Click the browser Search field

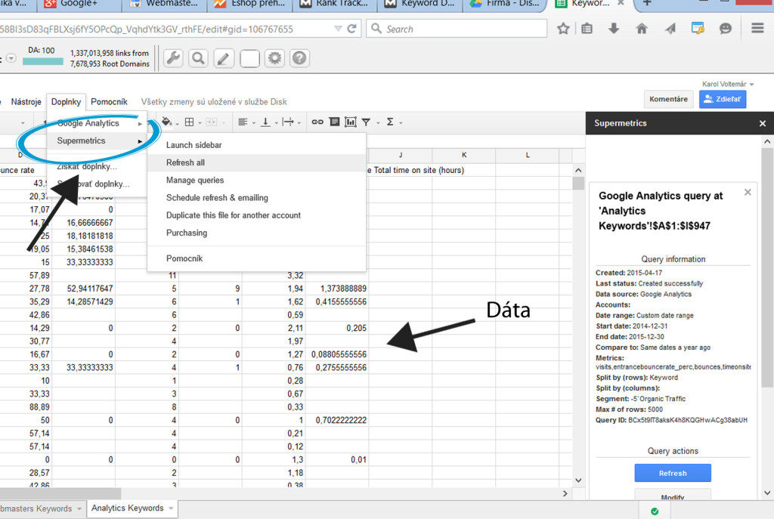[457, 29]
